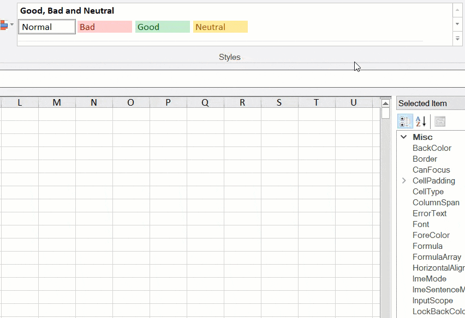The image size is (465, 318).
Task: Open the conditional formatting icon dropdown
Action: 12,25
